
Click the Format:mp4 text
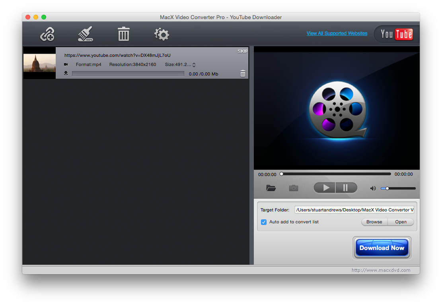[88, 64]
